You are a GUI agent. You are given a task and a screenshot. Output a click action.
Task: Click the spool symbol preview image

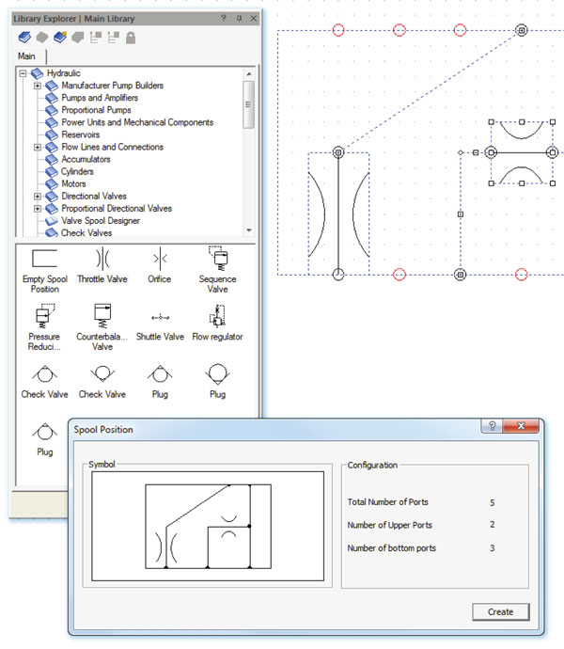pos(208,526)
